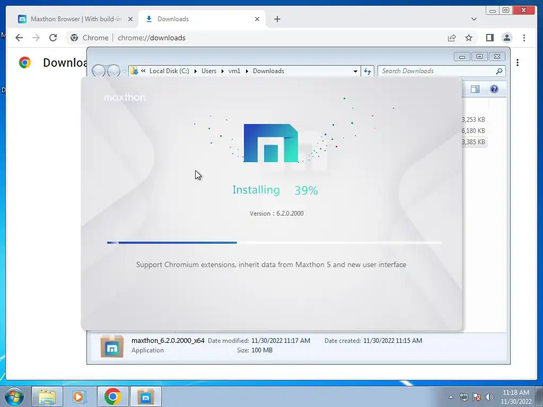Image resolution: width=543 pixels, height=407 pixels.
Task: Click Downloads in the Explorer breadcrumb
Action: [x=268, y=71]
